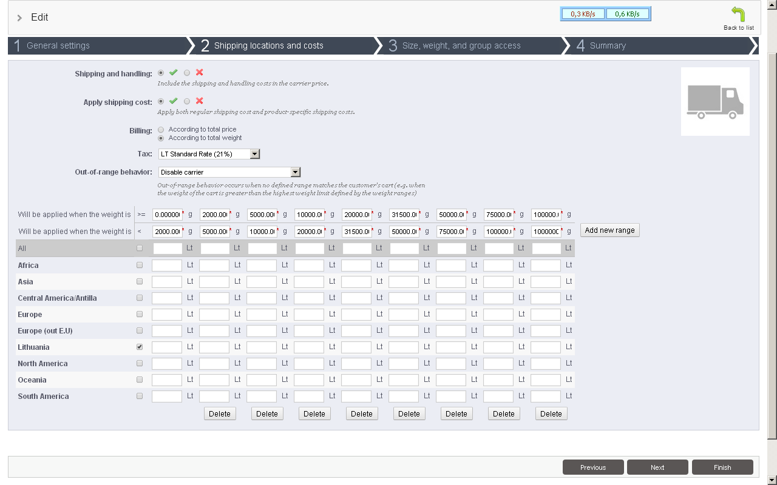Click green checkmark for Shipping and handling
This screenshot has width=777, height=485.
pyautogui.click(x=173, y=73)
